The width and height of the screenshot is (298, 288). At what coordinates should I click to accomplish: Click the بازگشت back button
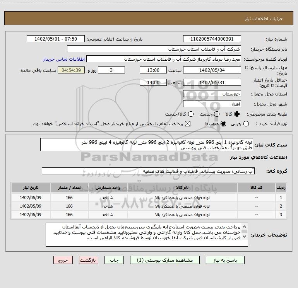click(x=89, y=260)
